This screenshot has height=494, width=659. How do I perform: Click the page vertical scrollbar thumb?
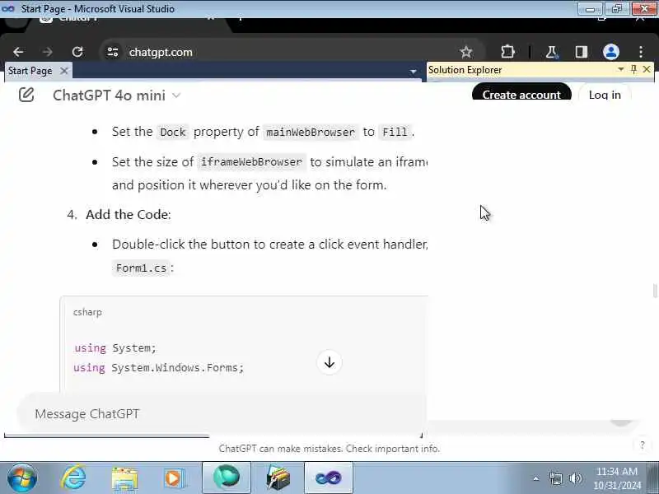655,291
